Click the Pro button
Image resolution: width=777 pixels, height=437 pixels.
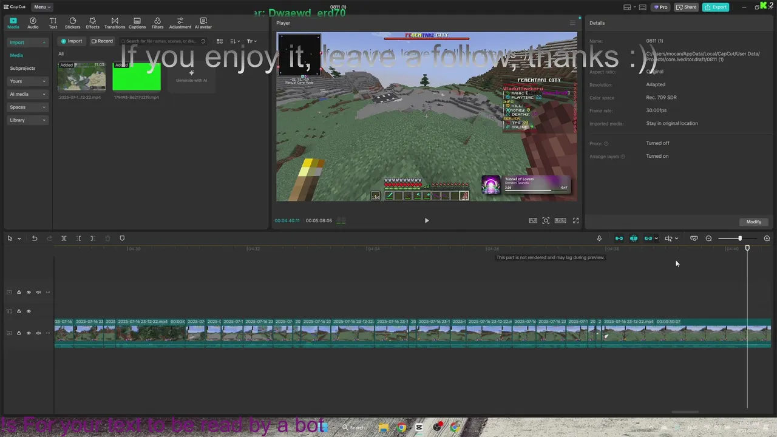pos(660,7)
